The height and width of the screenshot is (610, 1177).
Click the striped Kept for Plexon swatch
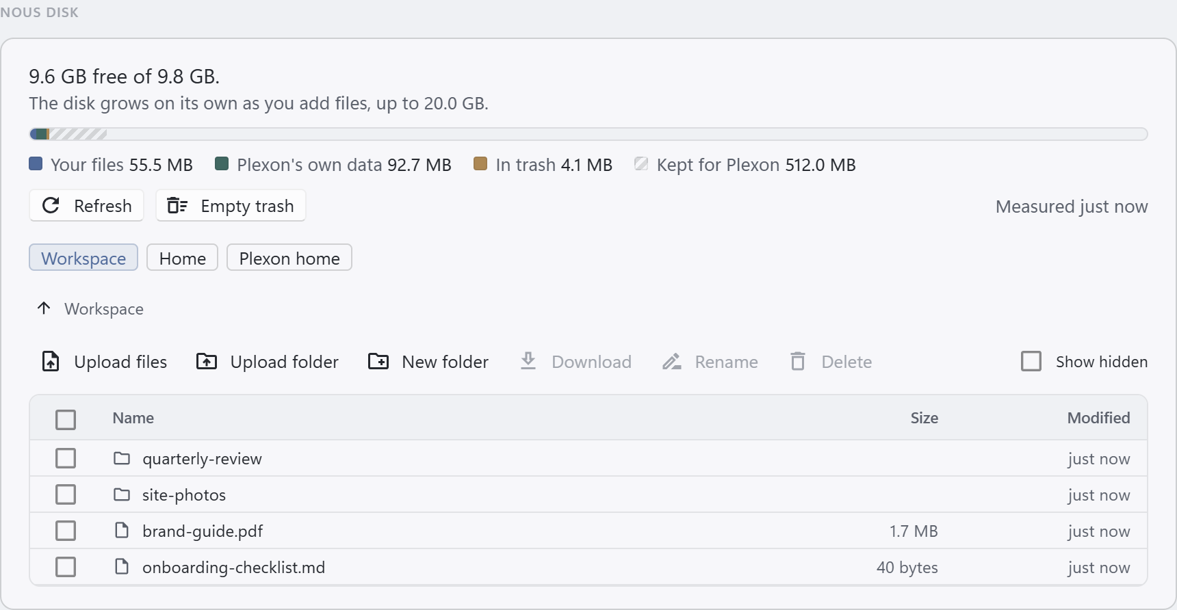[x=641, y=163]
